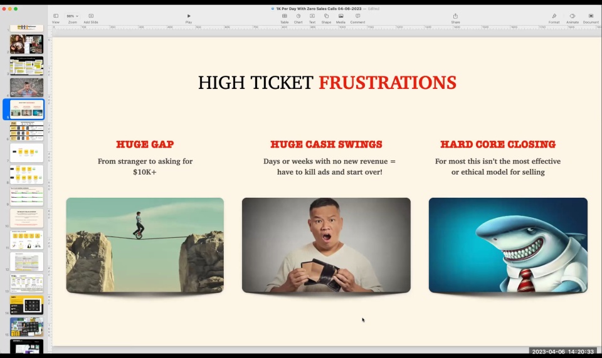This screenshot has width=602, height=358.
Task: Select the HARD CORE CLOSING heading
Action: [x=498, y=144]
